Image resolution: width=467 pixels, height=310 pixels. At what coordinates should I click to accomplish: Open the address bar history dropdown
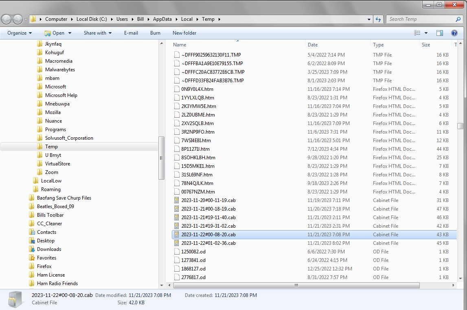click(369, 19)
